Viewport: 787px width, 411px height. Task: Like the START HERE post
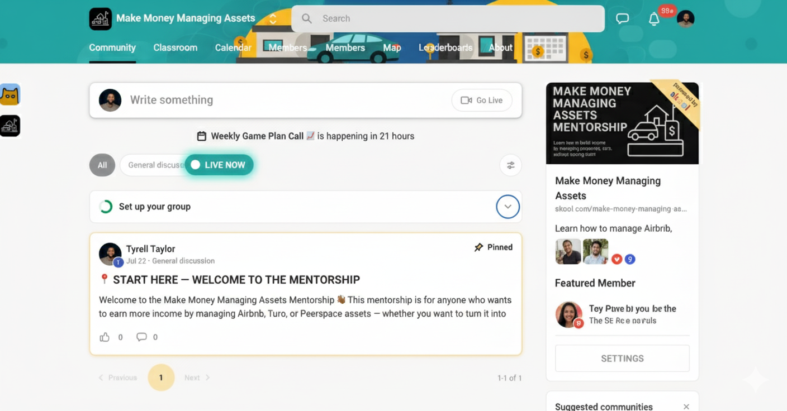105,337
